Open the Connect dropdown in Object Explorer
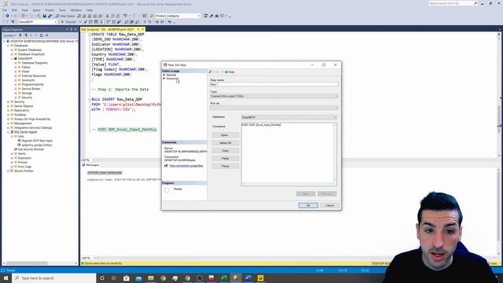Screen dimensions: 503x283 (x=9, y=35)
